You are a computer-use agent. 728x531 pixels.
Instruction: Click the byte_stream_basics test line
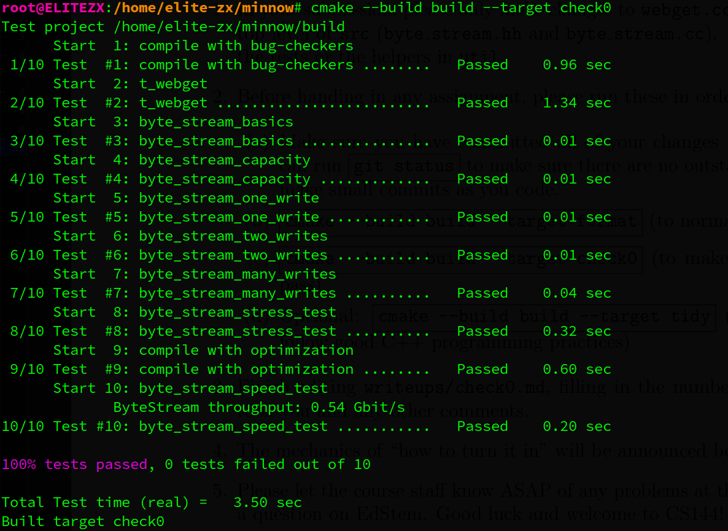[x=310, y=141]
